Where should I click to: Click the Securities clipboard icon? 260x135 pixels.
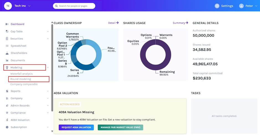(7, 39)
